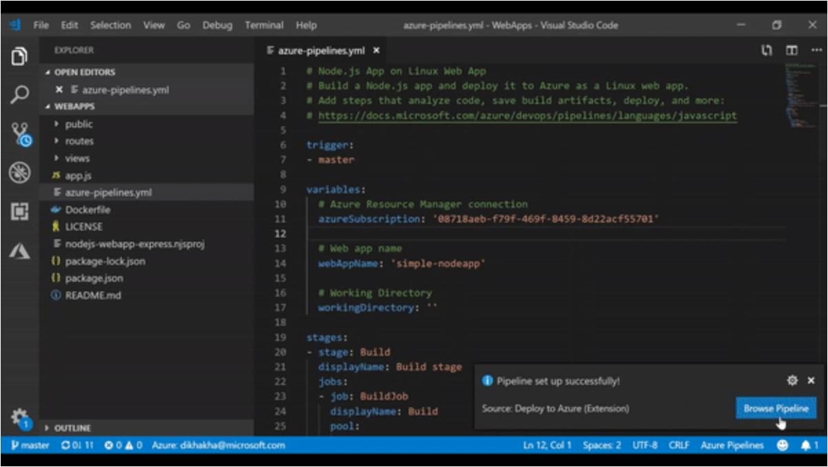Expand the public folder
The height and width of the screenshot is (467, 828).
[79, 124]
